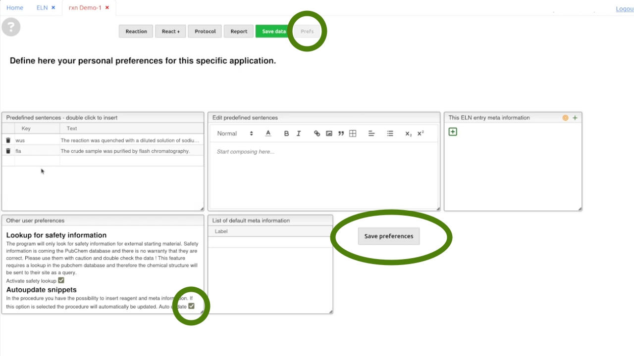This screenshot has width=634, height=356.
Task: Select the 'wus' key cell
Action: tap(37, 140)
